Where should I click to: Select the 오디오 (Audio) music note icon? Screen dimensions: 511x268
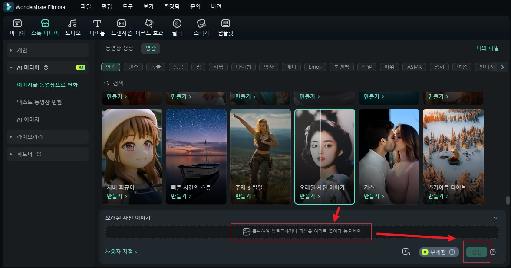pos(73,24)
